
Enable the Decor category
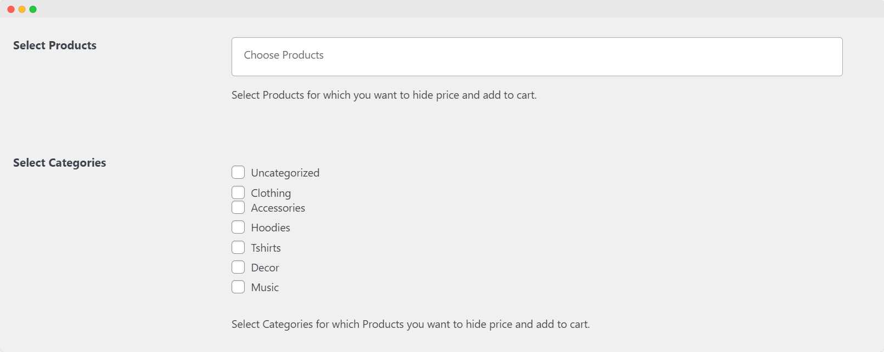pos(238,267)
